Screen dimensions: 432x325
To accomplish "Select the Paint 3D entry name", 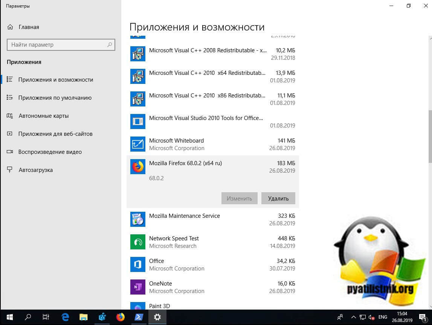I will 160,306.
